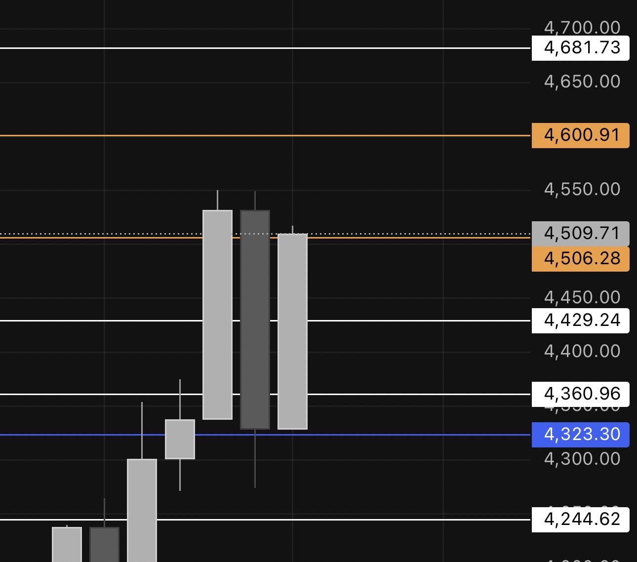Image resolution: width=637 pixels, height=562 pixels.
Task: Click the blue 4,323.30 price label
Action: coord(580,435)
